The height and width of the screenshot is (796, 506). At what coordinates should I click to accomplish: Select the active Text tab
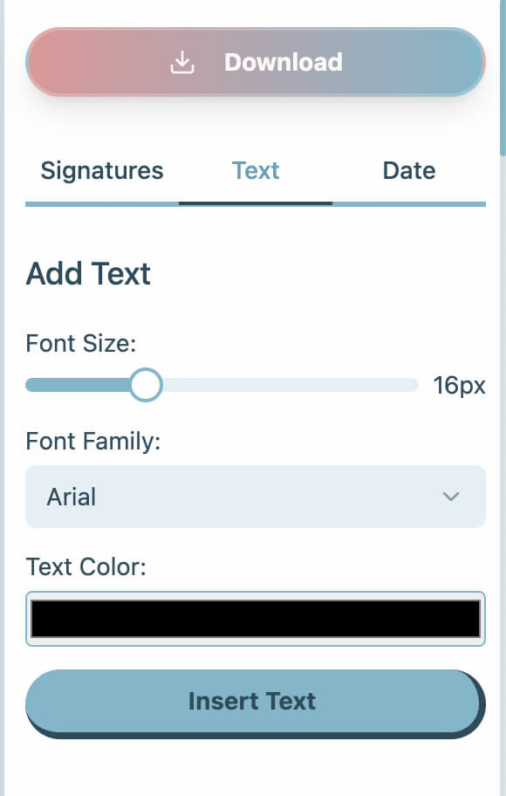[x=256, y=170]
